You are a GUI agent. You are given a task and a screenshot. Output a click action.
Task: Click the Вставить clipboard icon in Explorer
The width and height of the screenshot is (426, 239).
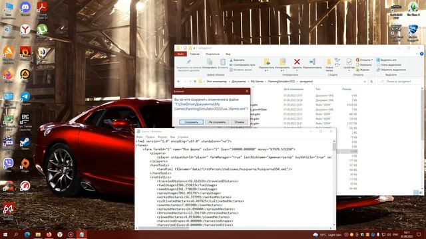pyautogui.click(x=223, y=62)
